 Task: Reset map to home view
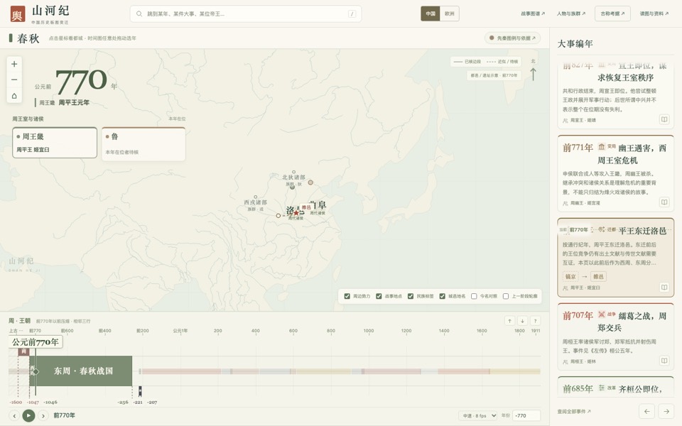(x=14, y=96)
